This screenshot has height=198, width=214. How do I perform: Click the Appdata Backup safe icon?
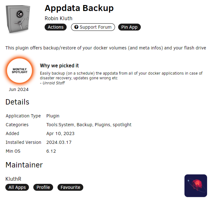[18, 19]
